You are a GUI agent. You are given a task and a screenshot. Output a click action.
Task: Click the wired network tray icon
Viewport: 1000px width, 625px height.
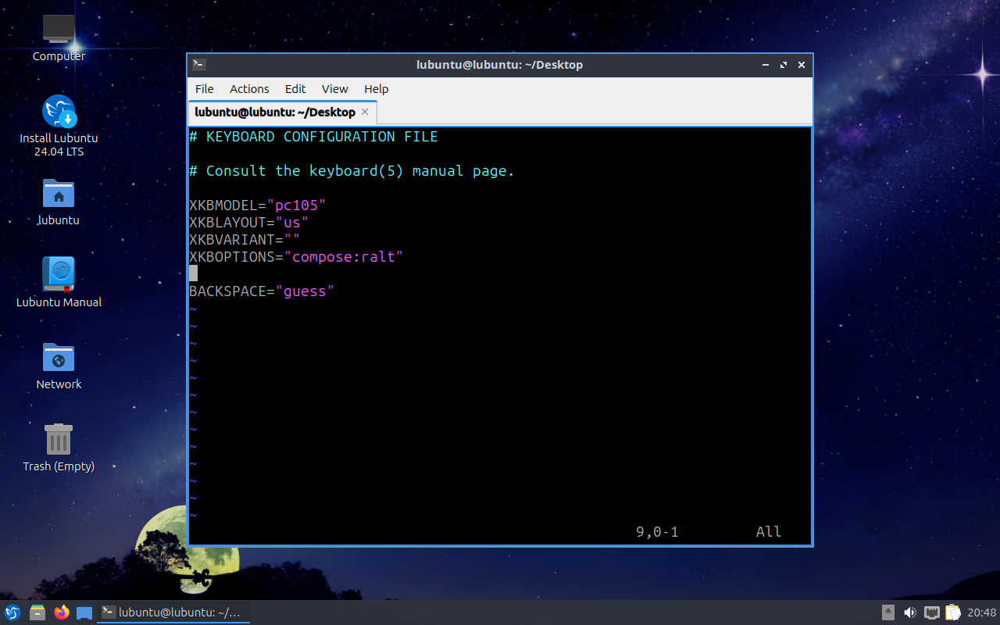coord(931,612)
